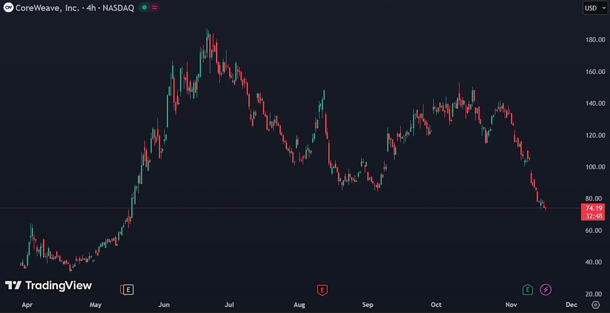The image size is (610, 313).
Task: Click the Dec label on time axis
Action: click(571, 305)
